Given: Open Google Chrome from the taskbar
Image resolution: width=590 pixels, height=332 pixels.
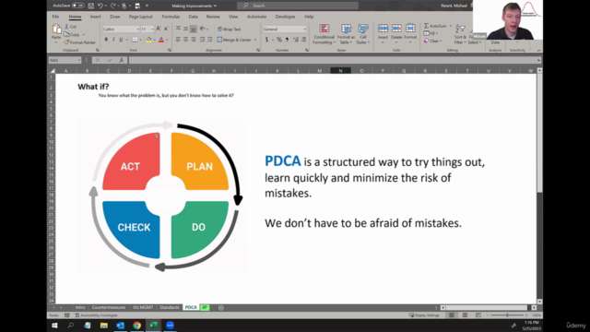Looking at the screenshot, I should (137, 326).
